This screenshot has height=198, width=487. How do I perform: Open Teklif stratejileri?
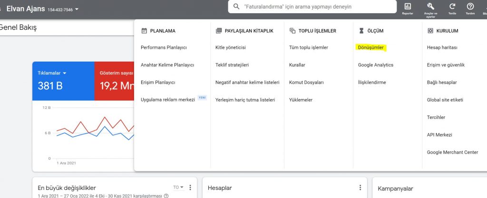(x=232, y=65)
